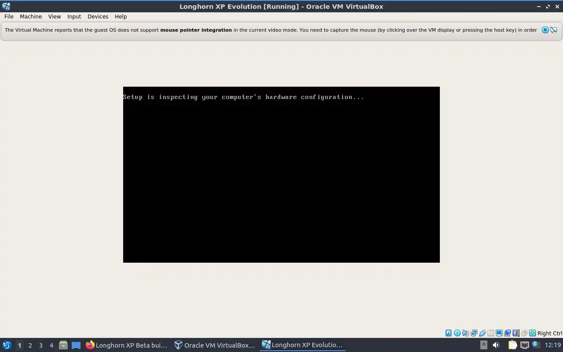
Task: Open the Help menu
Action: 121,16
